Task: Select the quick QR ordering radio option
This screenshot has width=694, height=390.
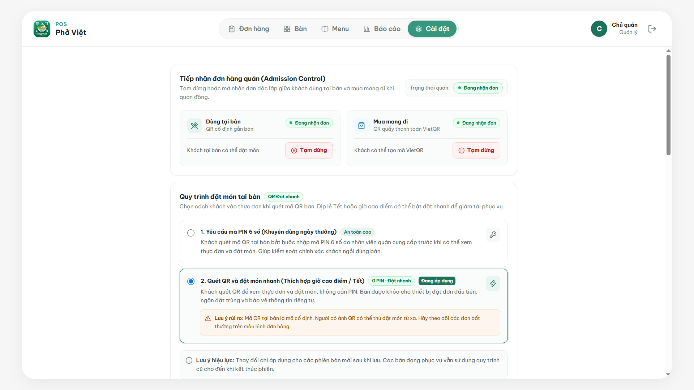Action: (x=191, y=281)
